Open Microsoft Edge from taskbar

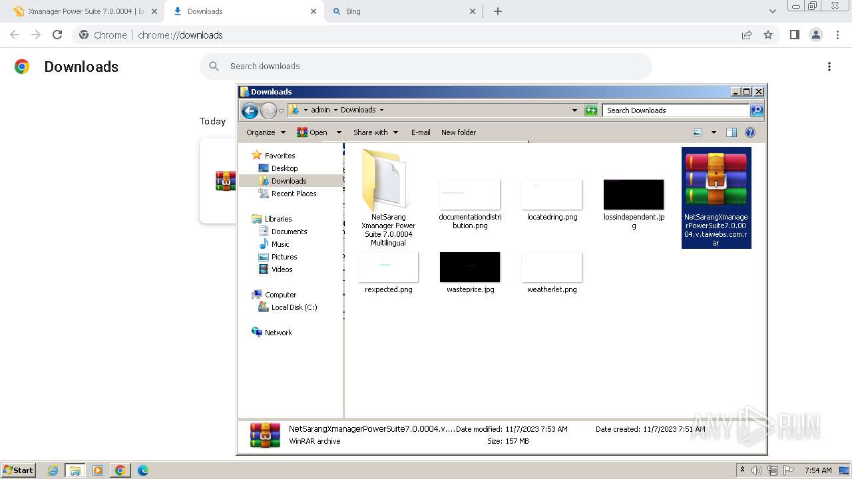[x=142, y=470]
